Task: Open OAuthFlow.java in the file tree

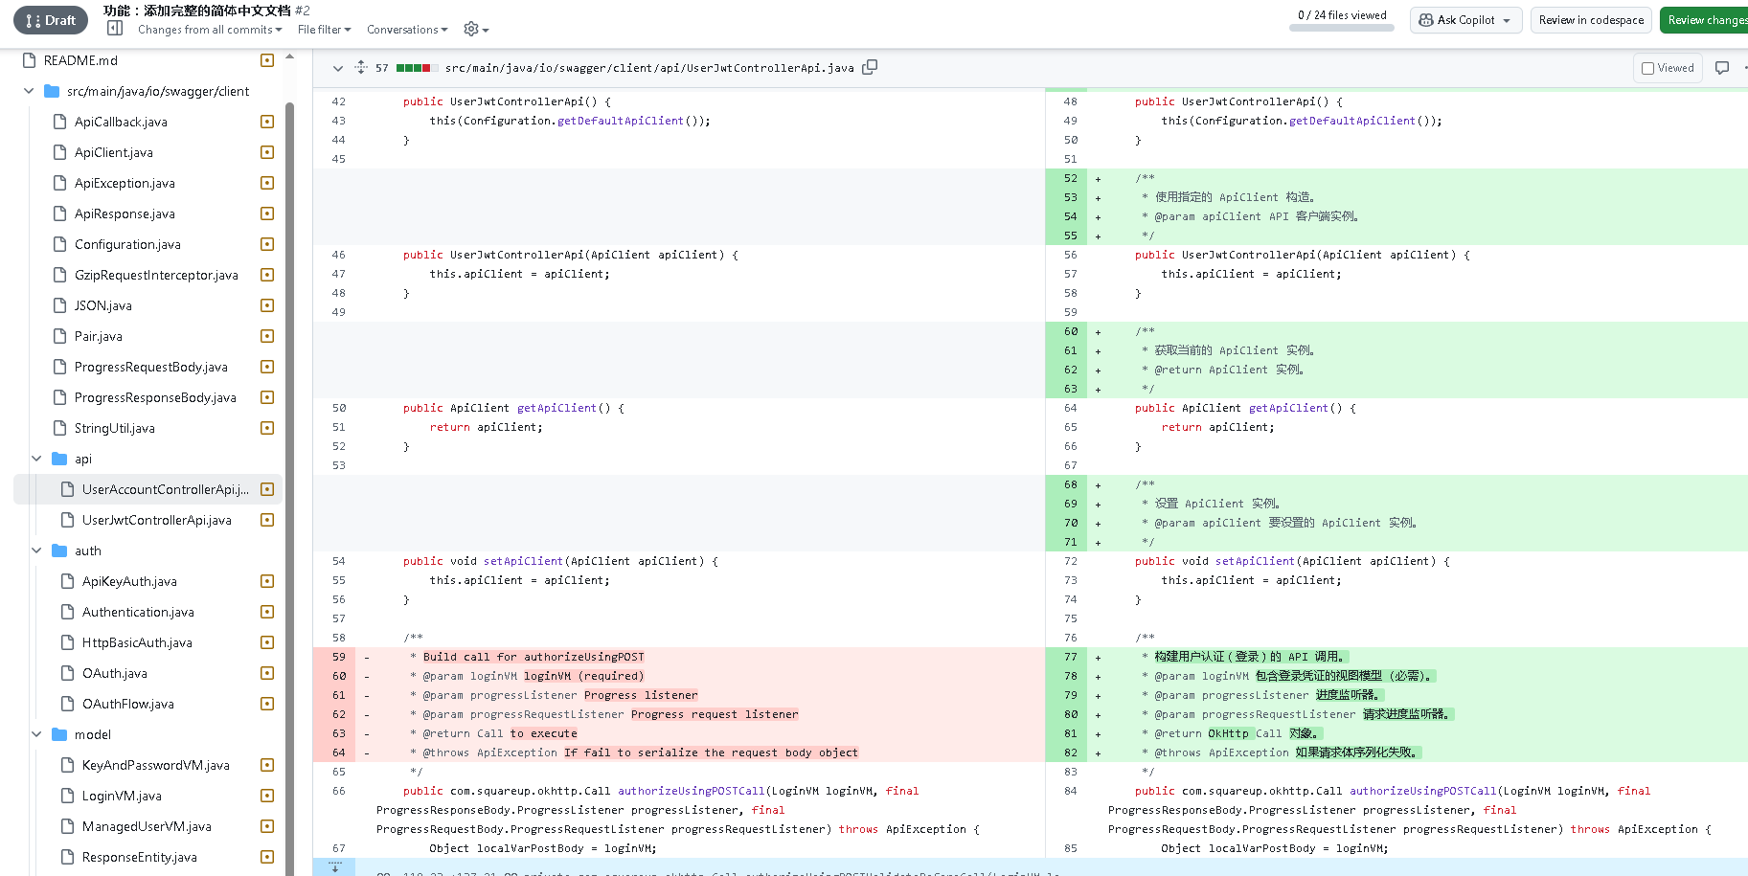Action: pos(128,704)
